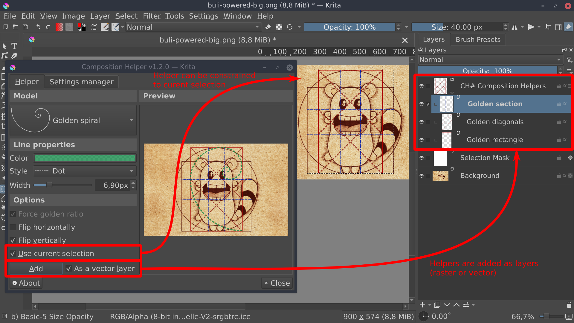Click the Undo arrow icon
This screenshot has height=323, width=574.
pyautogui.click(x=38, y=27)
